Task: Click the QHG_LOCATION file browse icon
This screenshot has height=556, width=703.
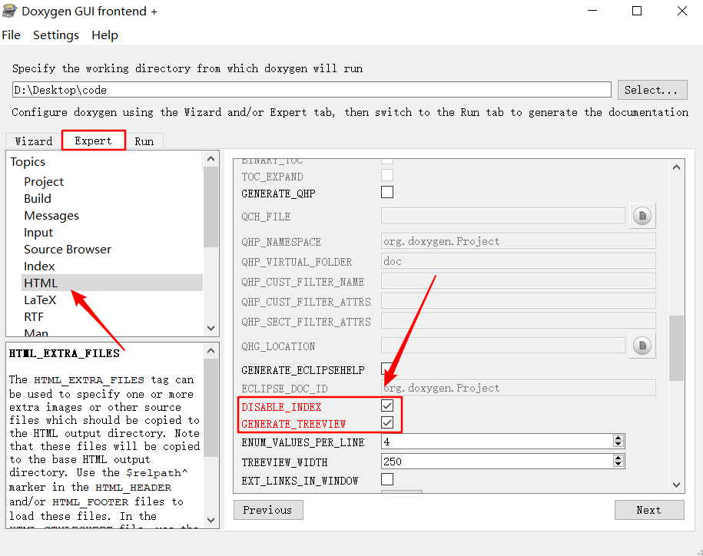Action: 642,346
